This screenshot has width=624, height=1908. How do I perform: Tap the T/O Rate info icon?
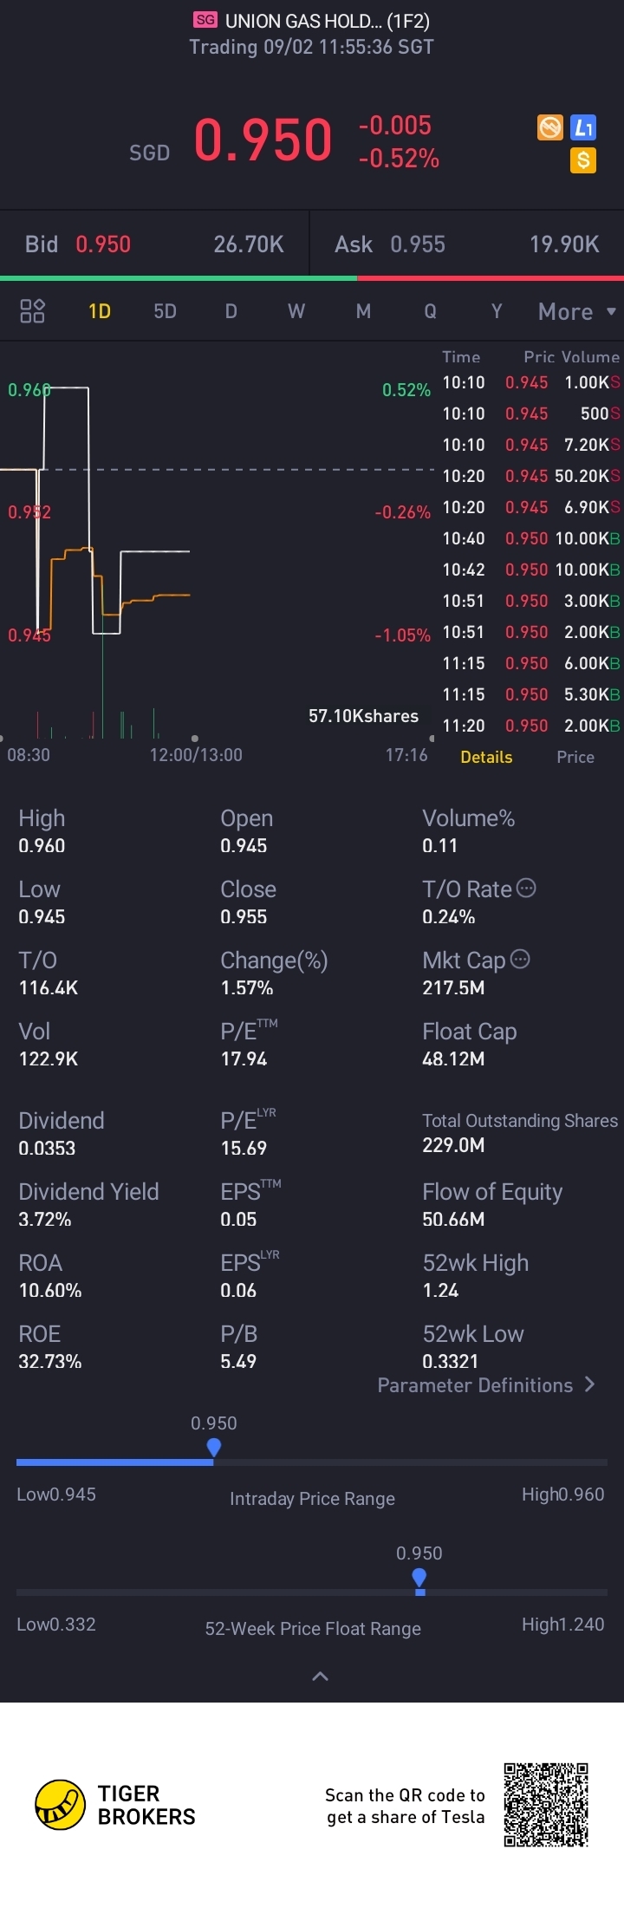coord(526,888)
